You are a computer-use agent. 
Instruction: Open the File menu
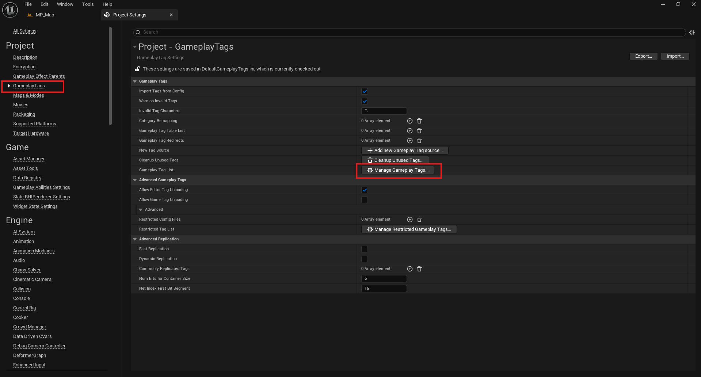click(28, 4)
